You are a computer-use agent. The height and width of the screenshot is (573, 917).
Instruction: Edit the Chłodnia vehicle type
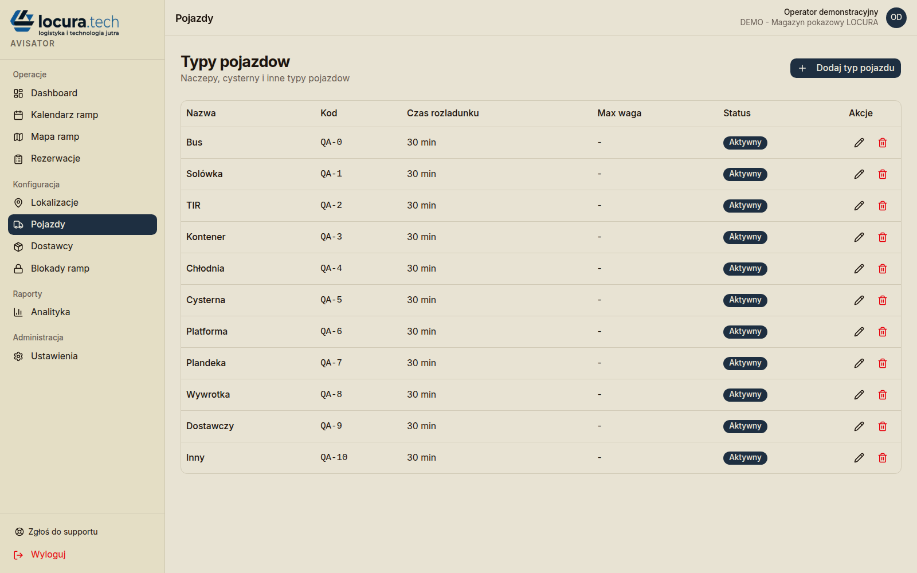click(x=859, y=269)
